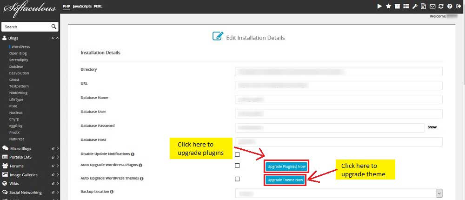The height and width of the screenshot is (200, 465).
Task: Click the Forums people icon
Action: click(5, 166)
